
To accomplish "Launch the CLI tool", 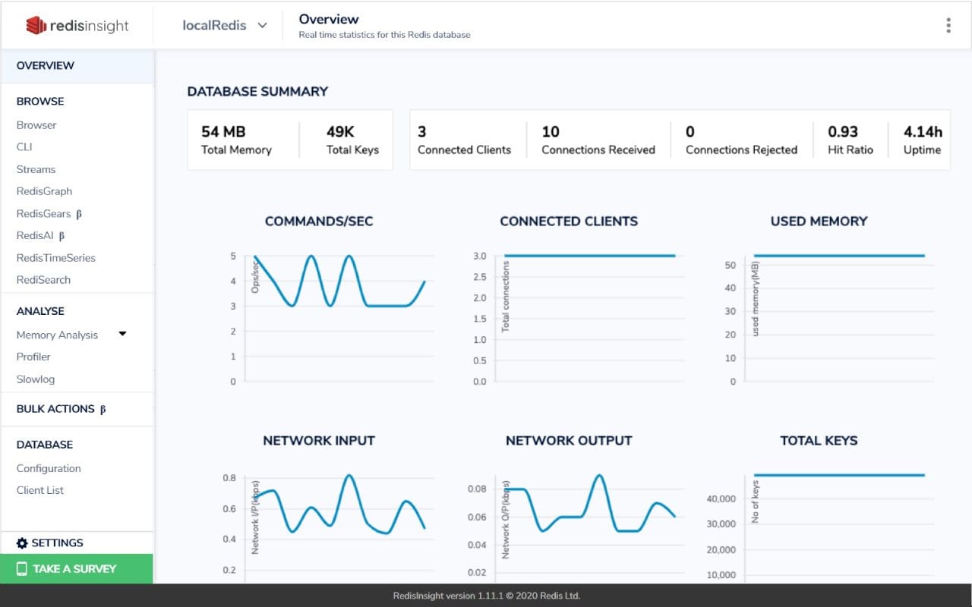I will (x=25, y=146).
